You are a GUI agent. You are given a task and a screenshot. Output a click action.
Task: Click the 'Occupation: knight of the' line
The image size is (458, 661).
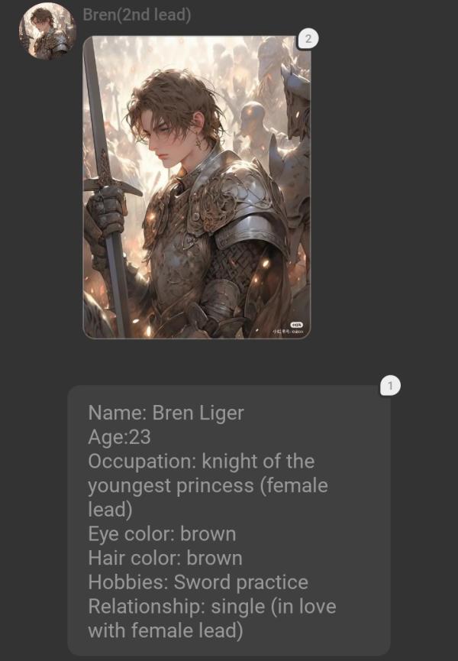pyautogui.click(x=202, y=462)
